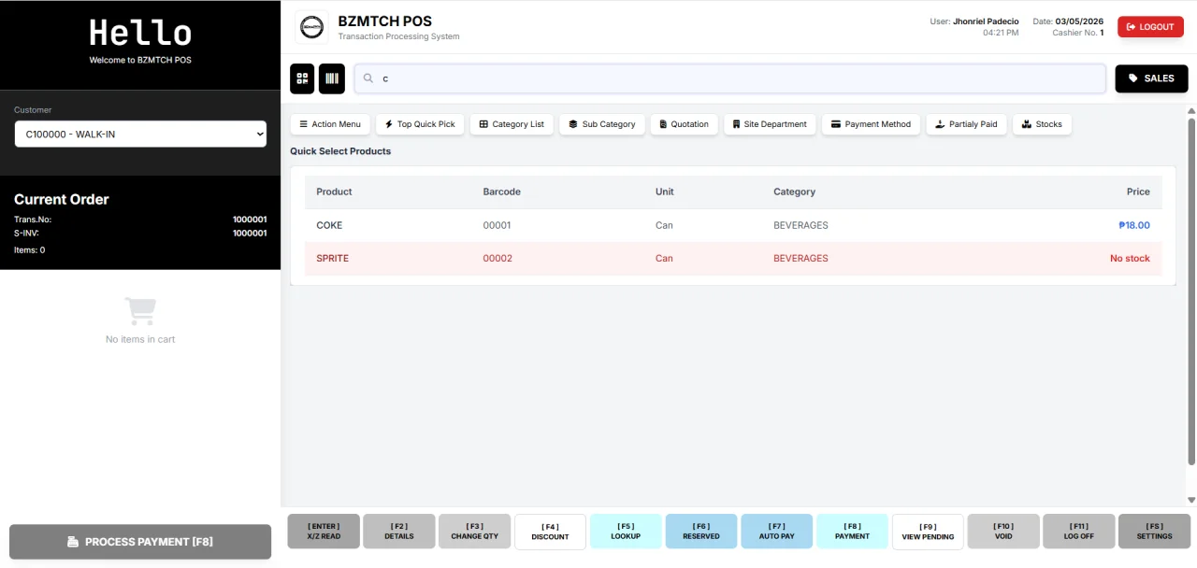View Partialy Paid transactions
The width and height of the screenshot is (1197, 568).
(966, 124)
